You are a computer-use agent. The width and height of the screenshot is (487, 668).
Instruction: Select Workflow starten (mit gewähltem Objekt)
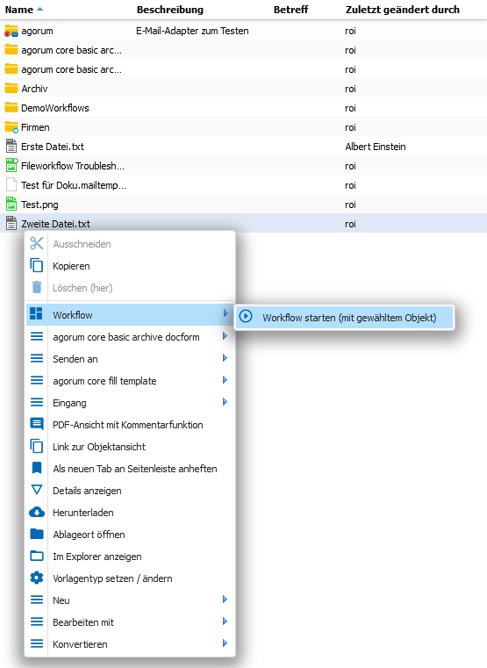pyautogui.click(x=344, y=318)
